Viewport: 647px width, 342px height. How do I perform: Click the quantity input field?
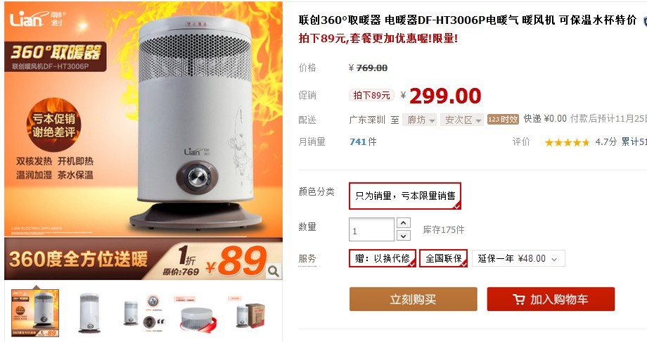pos(371,229)
